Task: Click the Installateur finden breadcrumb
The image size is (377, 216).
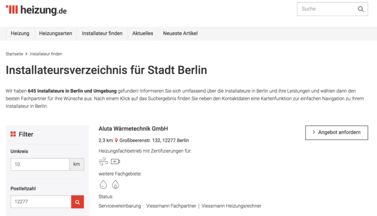Action: pos(46,54)
